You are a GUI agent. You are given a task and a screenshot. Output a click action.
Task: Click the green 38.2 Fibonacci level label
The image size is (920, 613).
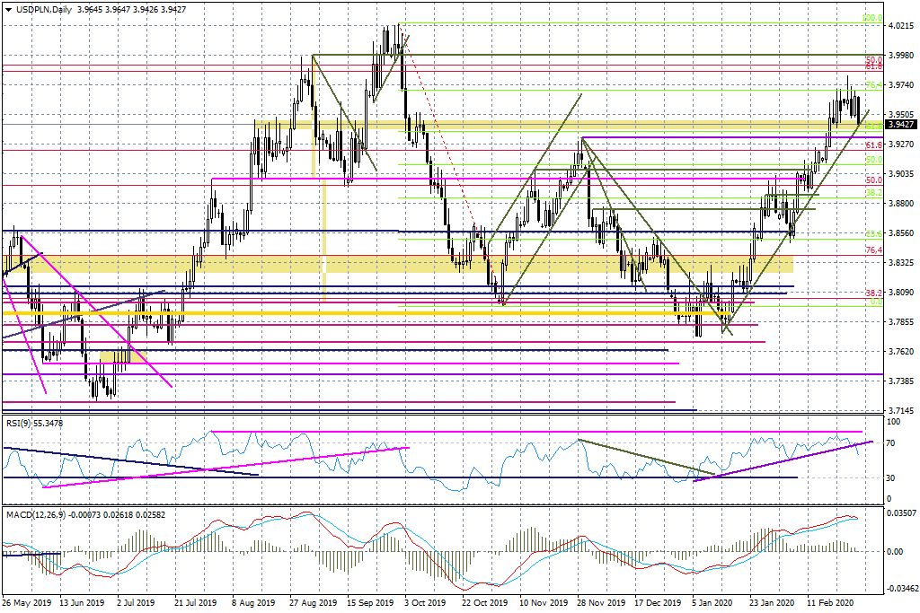(x=873, y=192)
